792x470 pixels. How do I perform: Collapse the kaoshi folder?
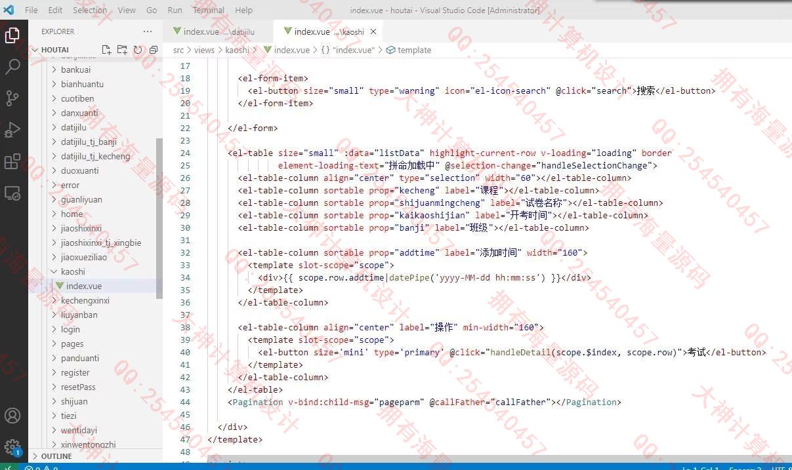click(x=73, y=271)
